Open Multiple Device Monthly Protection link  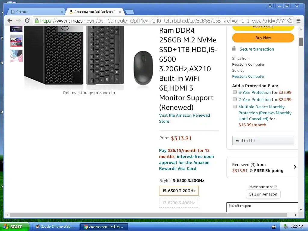[x=265, y=113]
